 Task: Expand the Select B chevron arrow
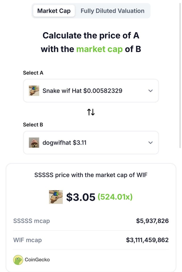(x=151, y=143)
